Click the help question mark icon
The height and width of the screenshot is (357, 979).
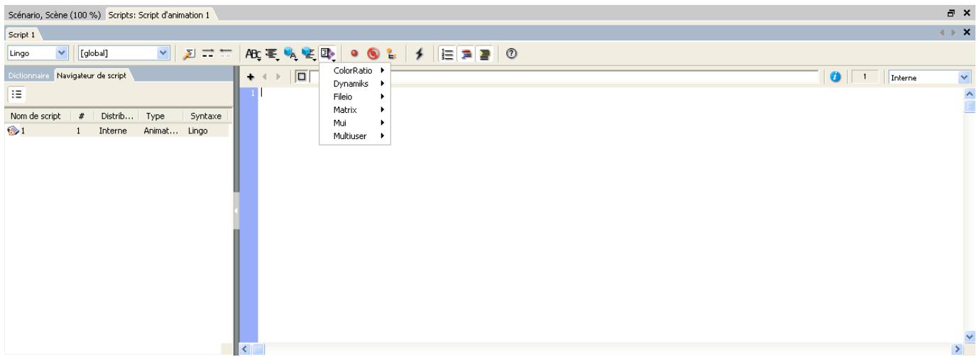click(x=511, y=53)
